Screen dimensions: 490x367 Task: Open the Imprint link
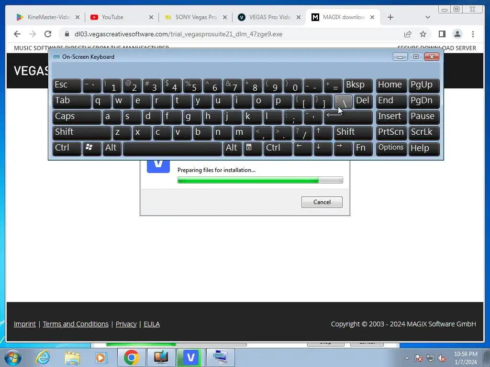click(x=25, y=324)
